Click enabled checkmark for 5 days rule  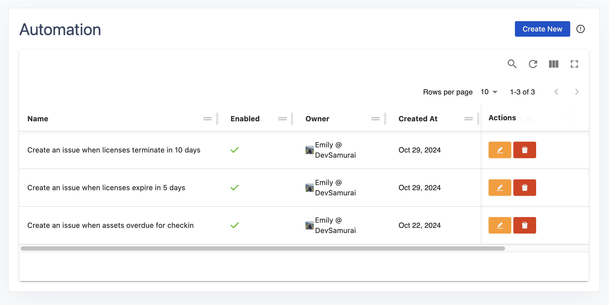(234, 188)
